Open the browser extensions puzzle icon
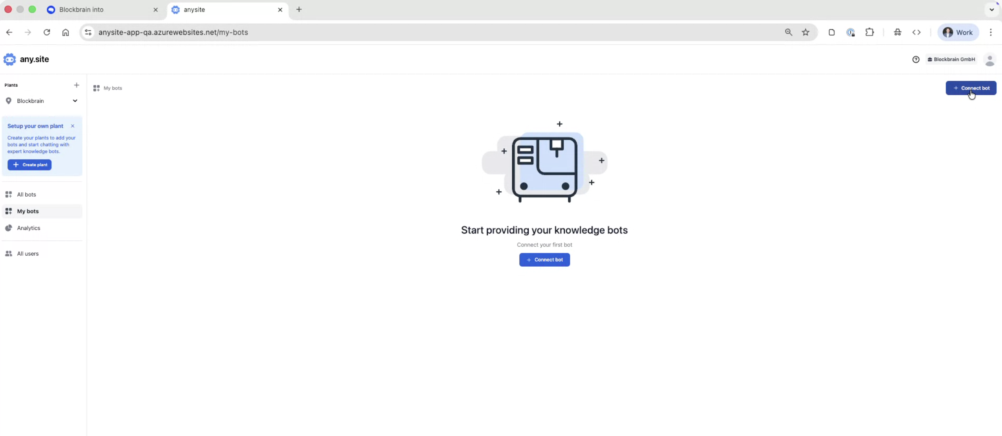Viewport: 1002px width, 436px height. tap(869, 32)
